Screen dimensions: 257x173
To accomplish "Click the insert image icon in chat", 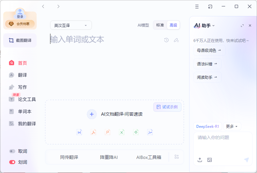I will point(210,160).
